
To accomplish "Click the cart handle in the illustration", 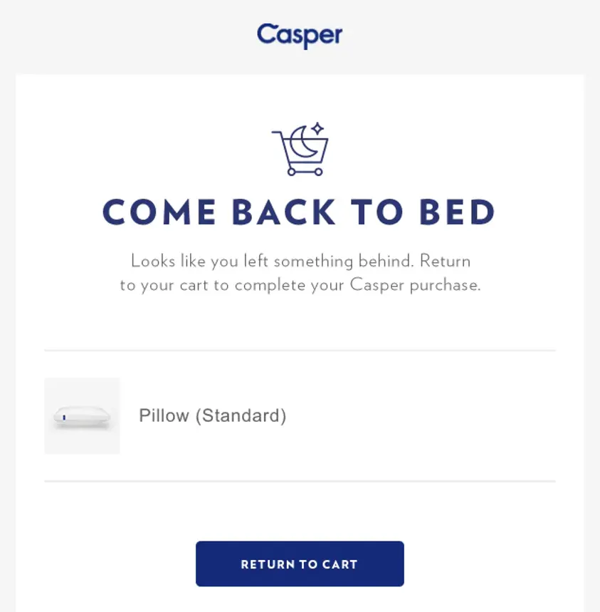I will 276,132.
